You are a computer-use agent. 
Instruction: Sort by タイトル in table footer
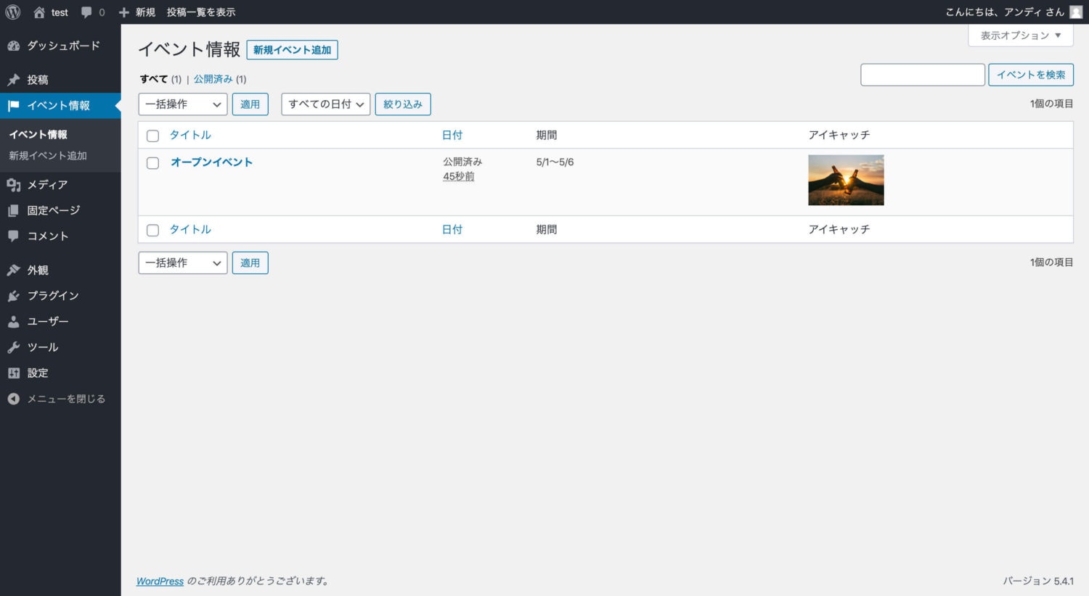190,229
